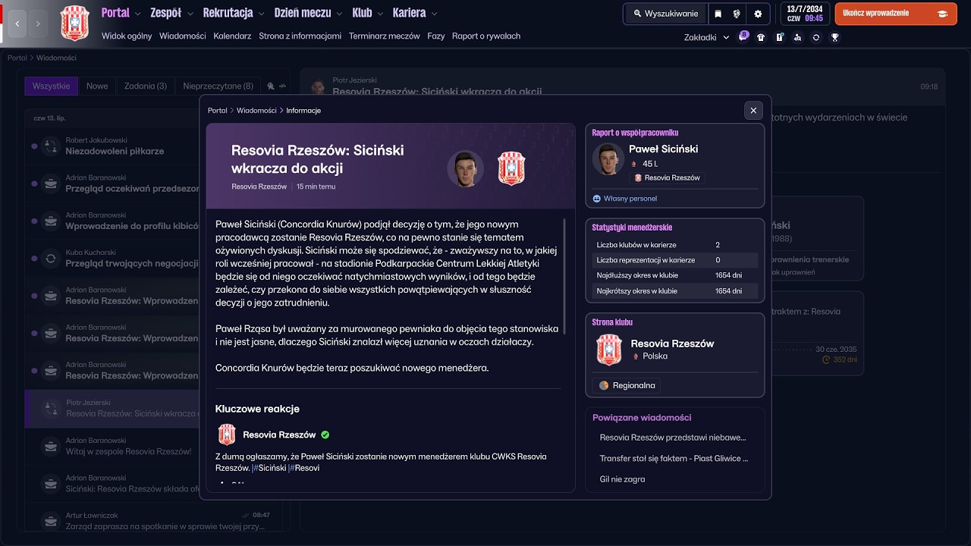
Task: Open the Zakładki dropdown
Action: [706, 37]
